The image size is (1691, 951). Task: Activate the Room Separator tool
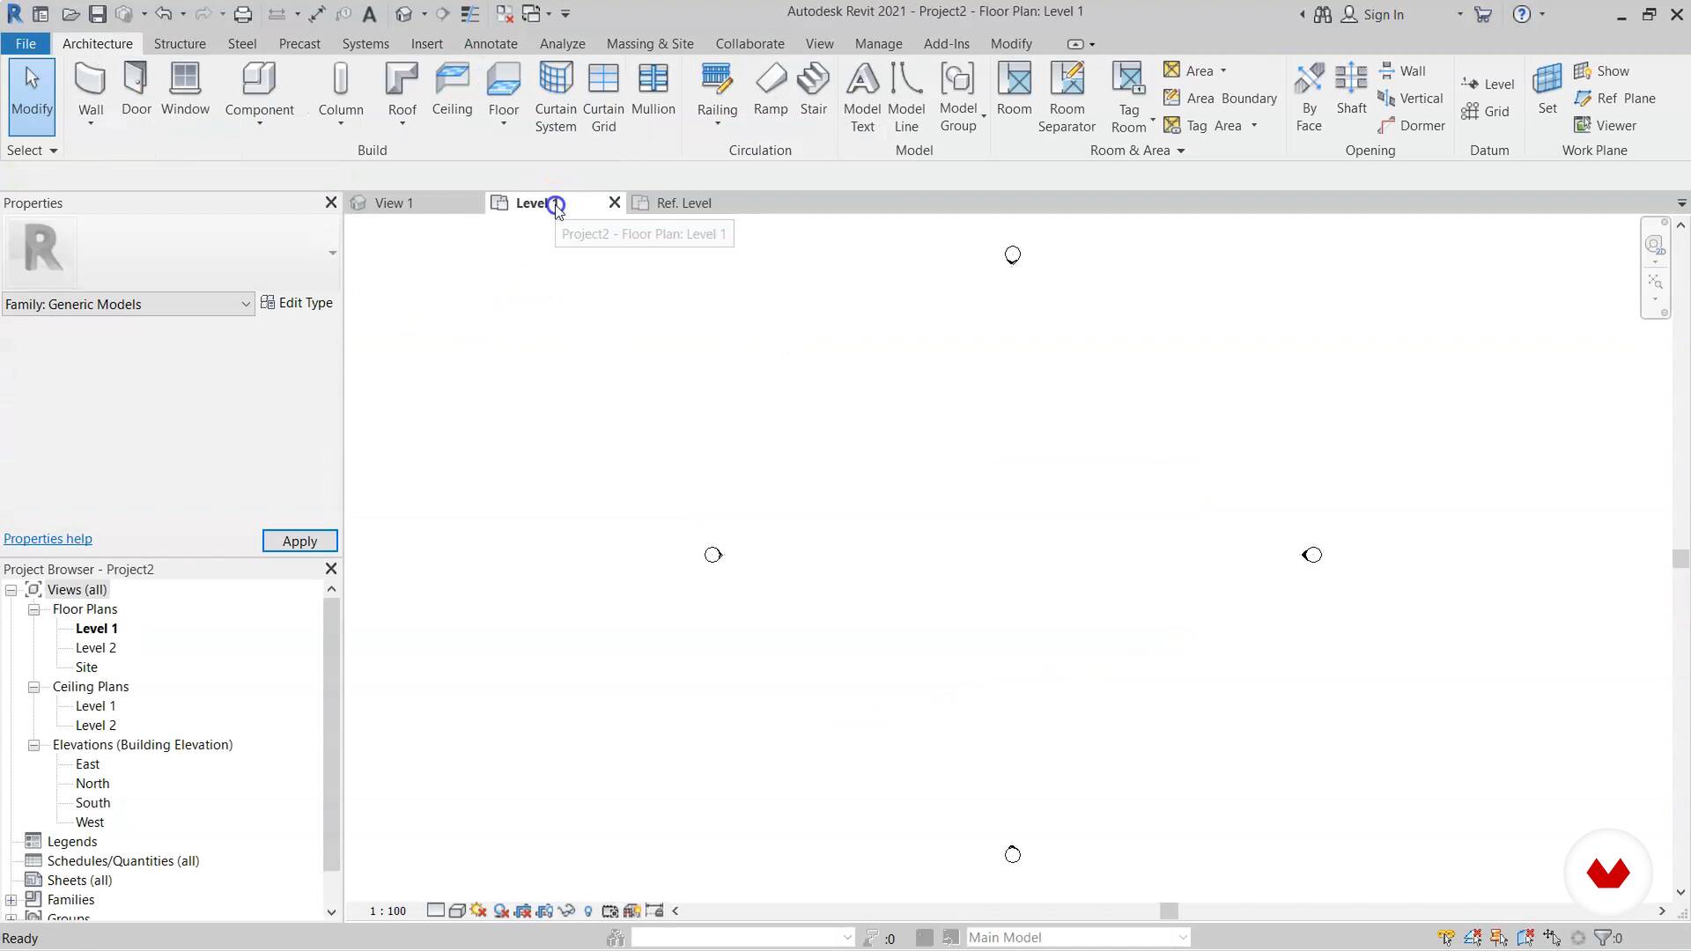pyautogui.click(x=1067, y=97)
